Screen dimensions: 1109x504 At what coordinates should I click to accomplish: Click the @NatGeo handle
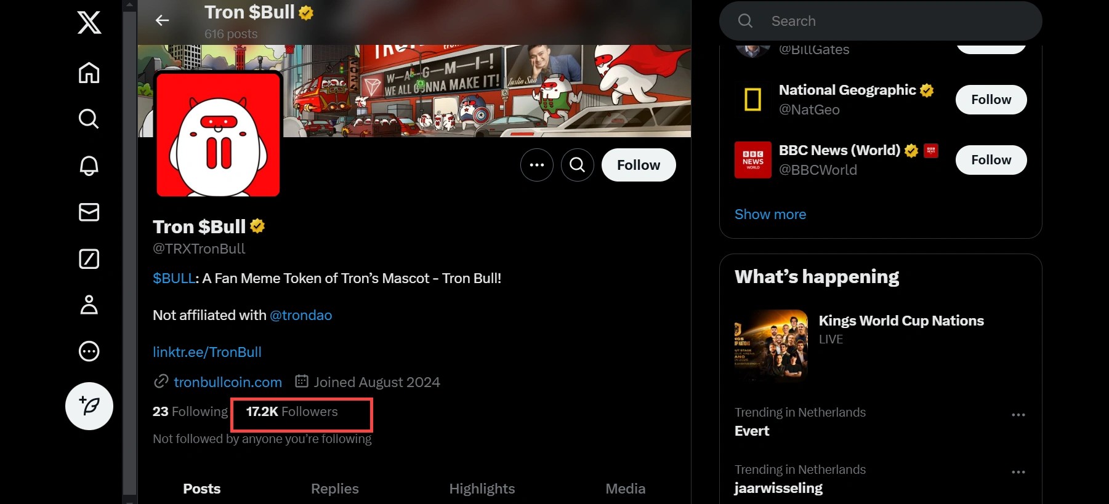point(809,110)
